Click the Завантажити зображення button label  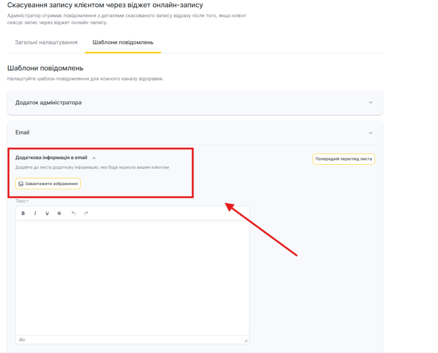pyautogui.click(x=51, y=184)
